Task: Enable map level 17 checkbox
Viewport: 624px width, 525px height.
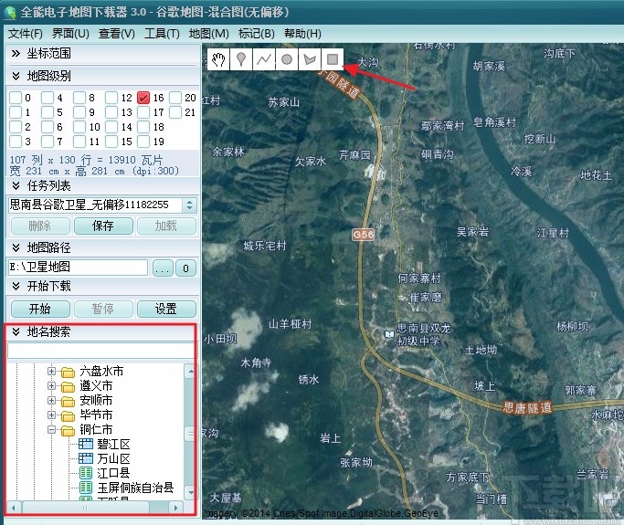Action: (143, 112)
